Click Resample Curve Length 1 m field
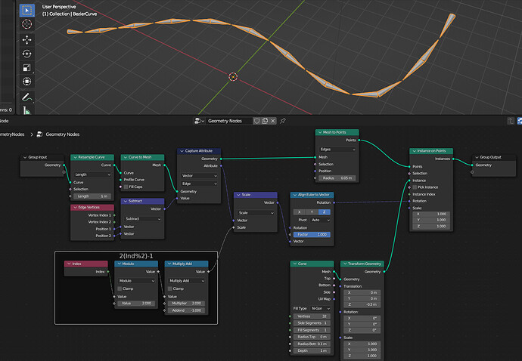This screenshot has height=361, width=522. point(92,196)
